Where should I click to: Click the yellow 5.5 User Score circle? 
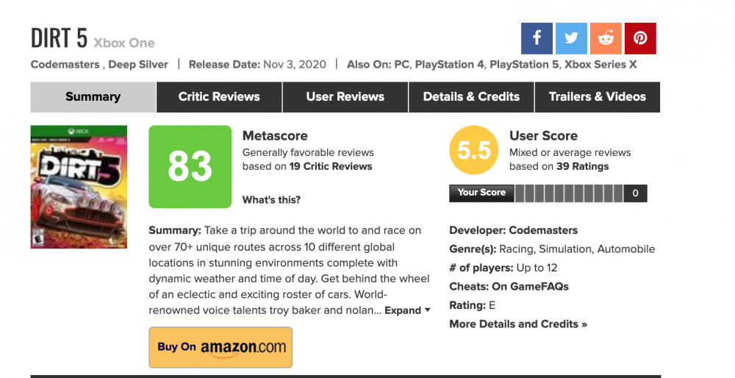[474, 151]
